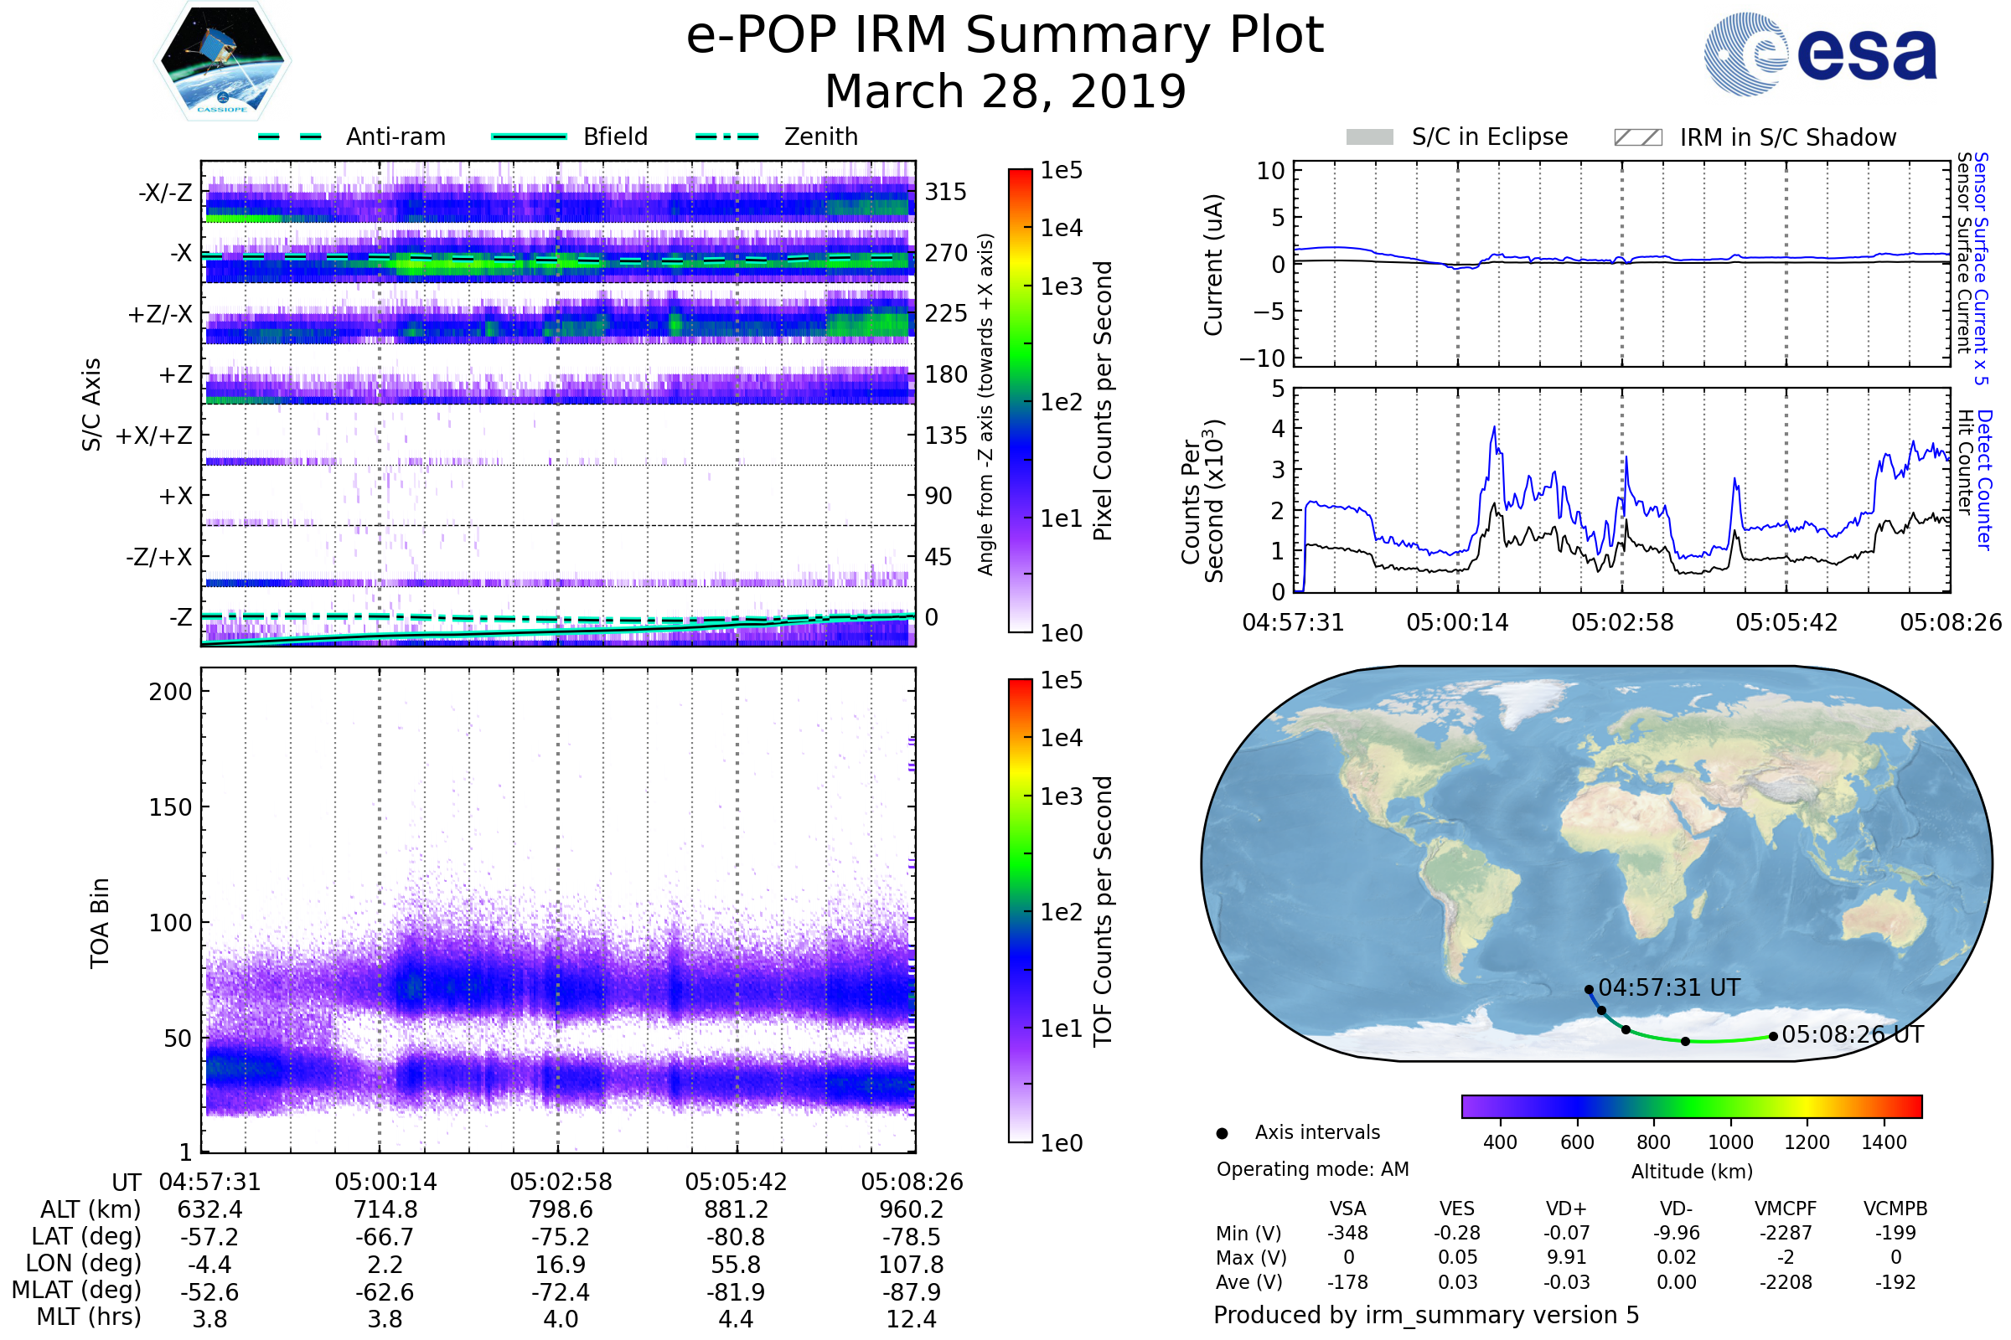Click the Altitude (km) horizontal colorbar
Viewport: 2011px width, 1340px height.
coord(1691,1105)
